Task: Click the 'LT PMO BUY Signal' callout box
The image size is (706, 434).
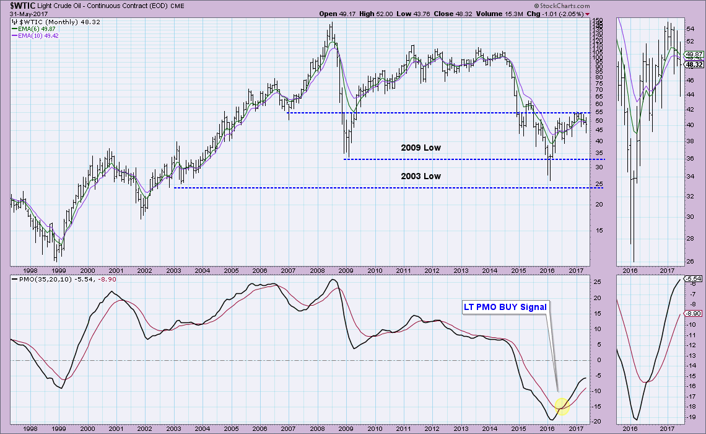Action: click(505, 308)
